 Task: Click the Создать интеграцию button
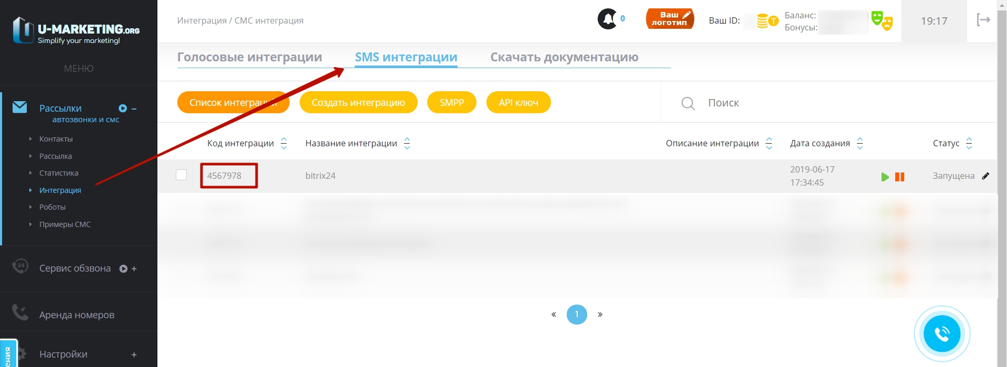tap(358, 102)
